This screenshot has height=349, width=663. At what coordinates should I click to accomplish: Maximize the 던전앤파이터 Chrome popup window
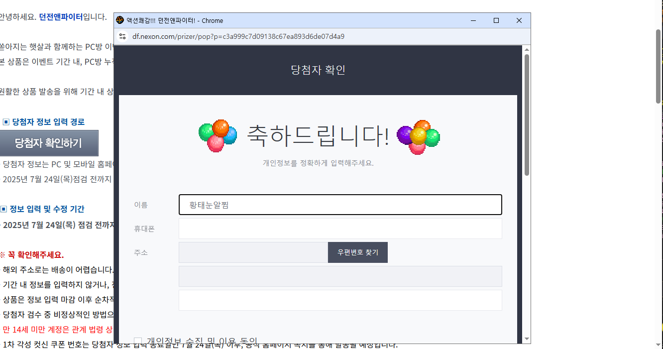coord(496,20)
